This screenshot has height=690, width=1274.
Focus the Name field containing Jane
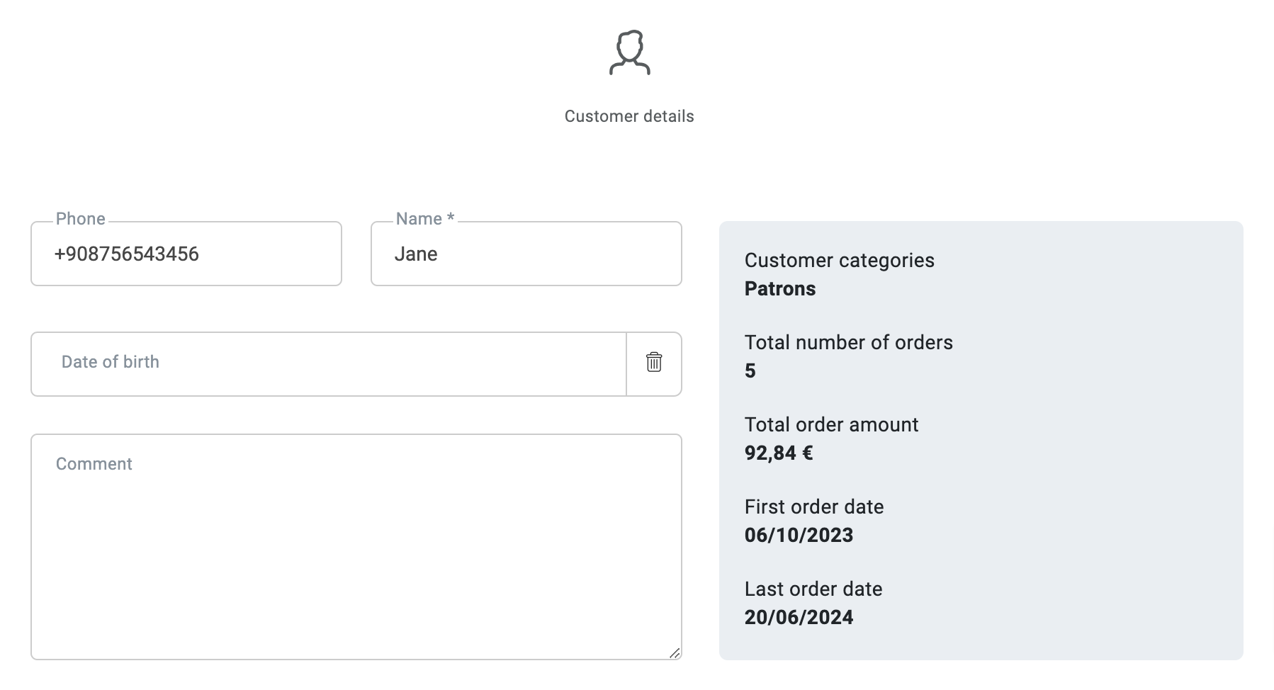[526, 254]
